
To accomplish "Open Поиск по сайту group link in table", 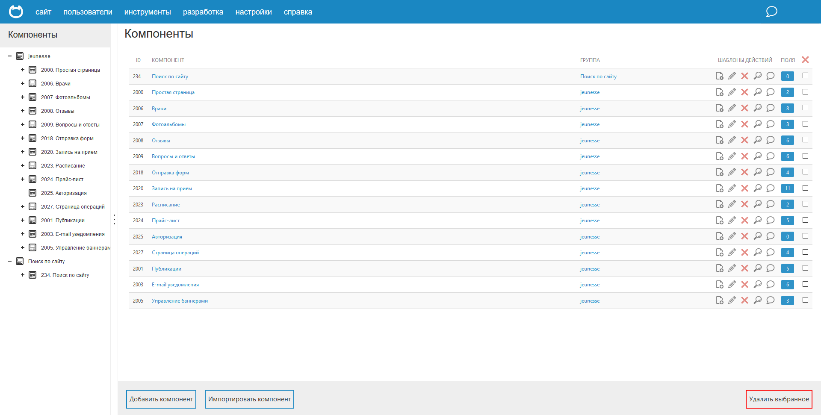I will pos(598,77).
